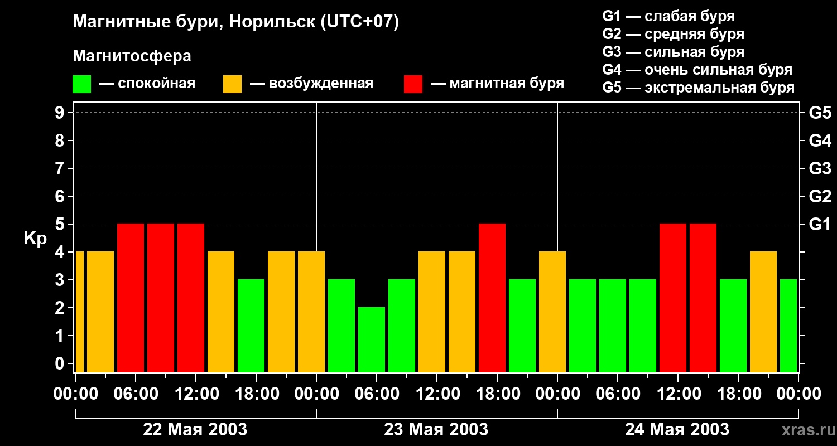Select the only full orange bar on 24 Мая
The height and width of the screenshot is (446, 837).
763,312
